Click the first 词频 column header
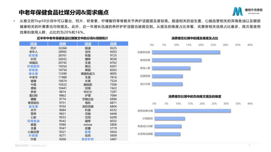 coord(62,44)
